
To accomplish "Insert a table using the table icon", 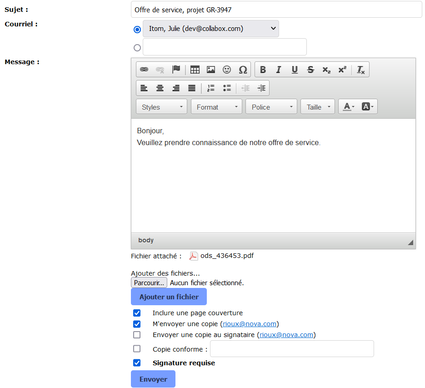I will (x=195, y=70).
